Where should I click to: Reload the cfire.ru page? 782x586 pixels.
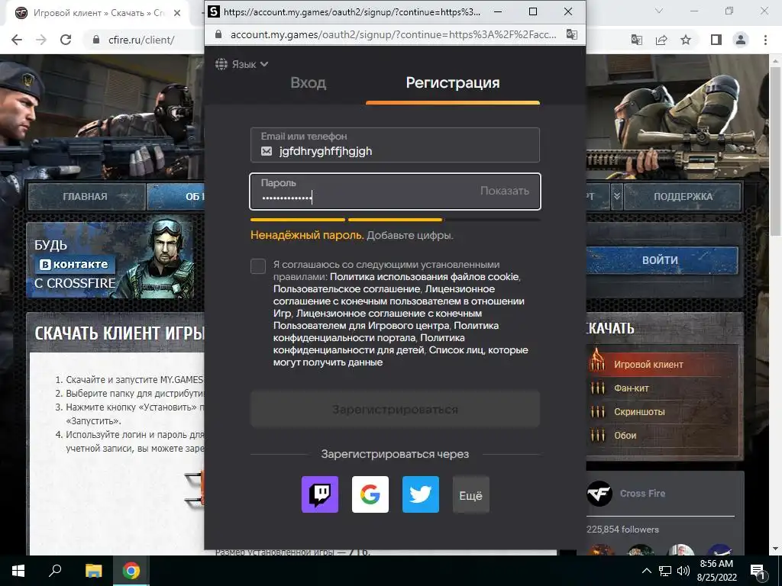click(66, 40)
